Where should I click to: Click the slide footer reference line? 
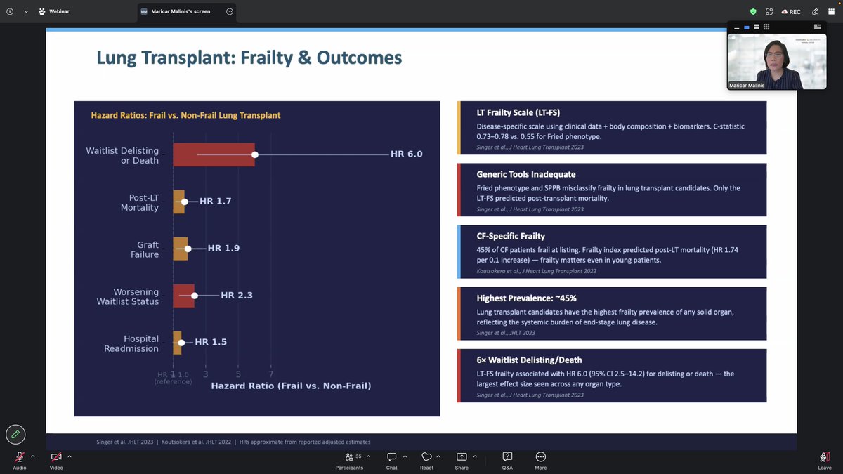(x=233, y=442)
